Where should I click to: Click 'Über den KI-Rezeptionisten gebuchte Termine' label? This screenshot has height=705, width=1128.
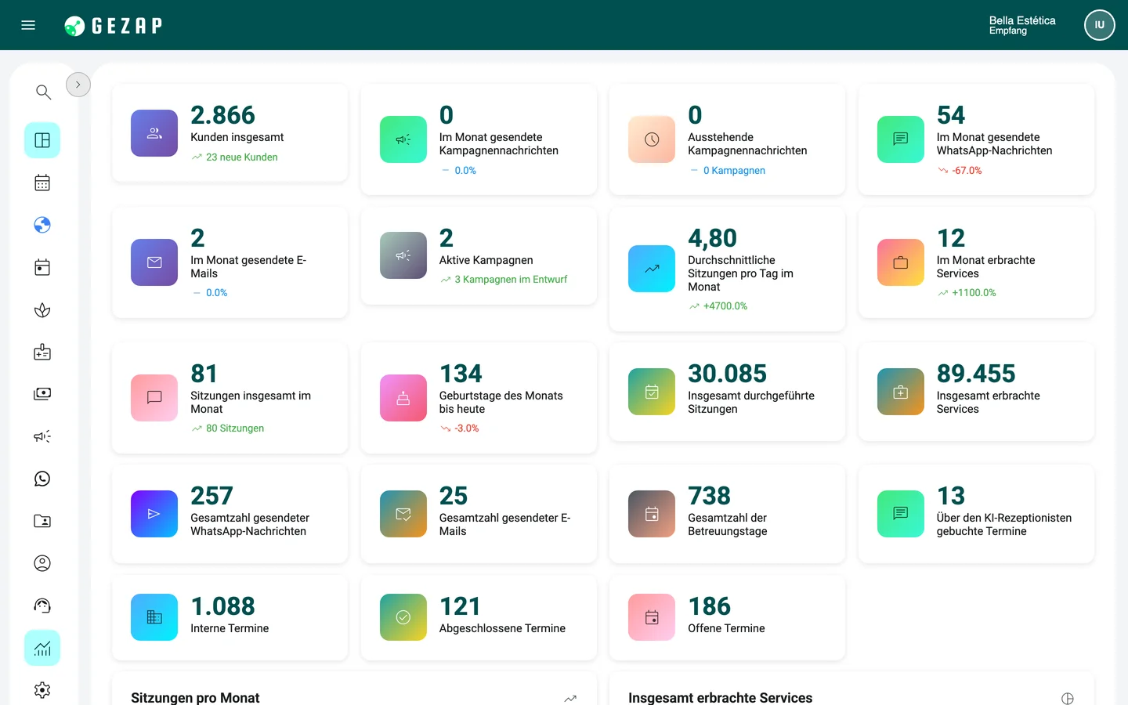point(1004,525)
